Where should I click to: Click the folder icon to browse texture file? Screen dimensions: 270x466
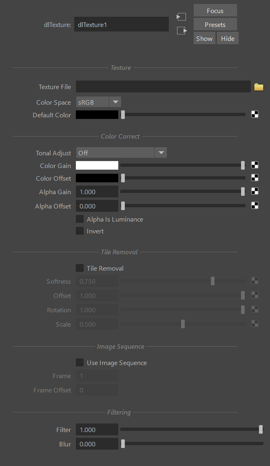pyautogui.click(x=259, y=87)
